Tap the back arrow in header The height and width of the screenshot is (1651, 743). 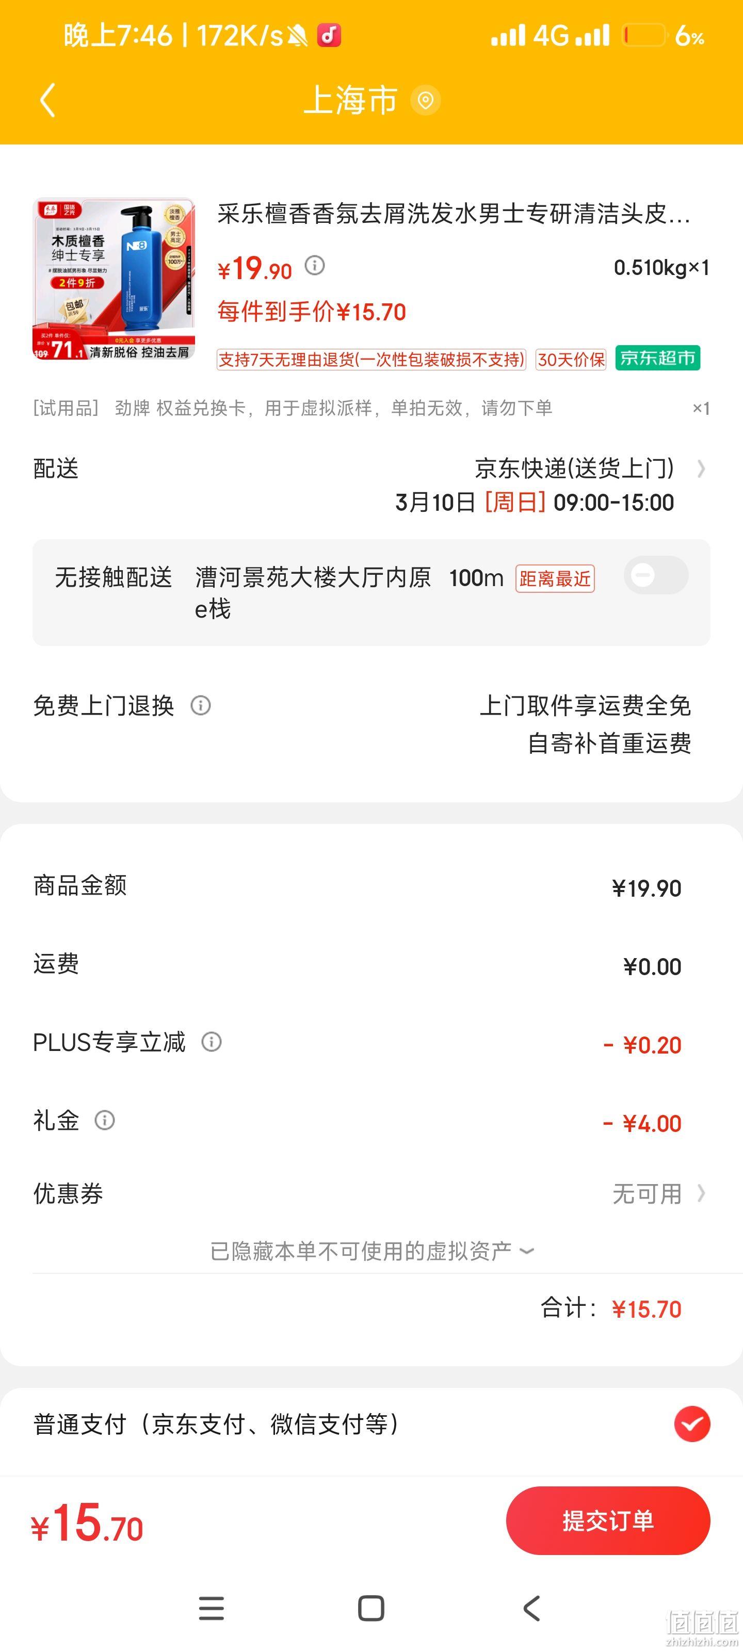48,100
